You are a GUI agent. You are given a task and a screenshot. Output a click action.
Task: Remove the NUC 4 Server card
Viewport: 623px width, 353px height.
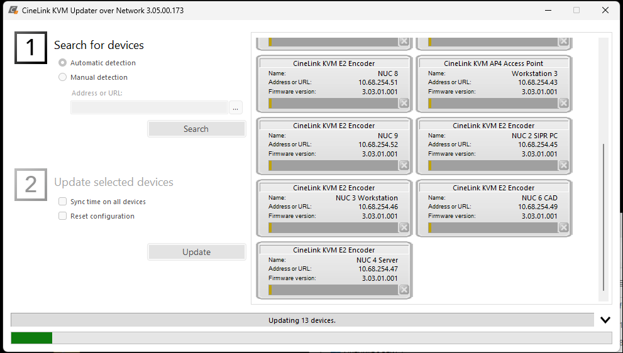pos(404,290)
